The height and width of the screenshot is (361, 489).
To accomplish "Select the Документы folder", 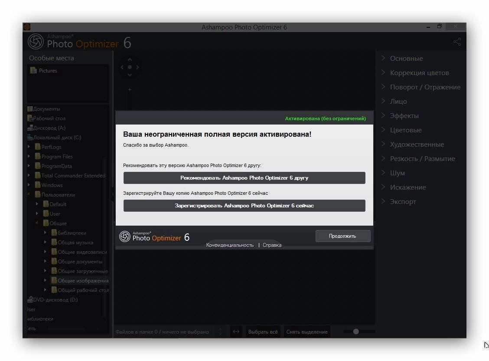I will [x=44, y=109].
